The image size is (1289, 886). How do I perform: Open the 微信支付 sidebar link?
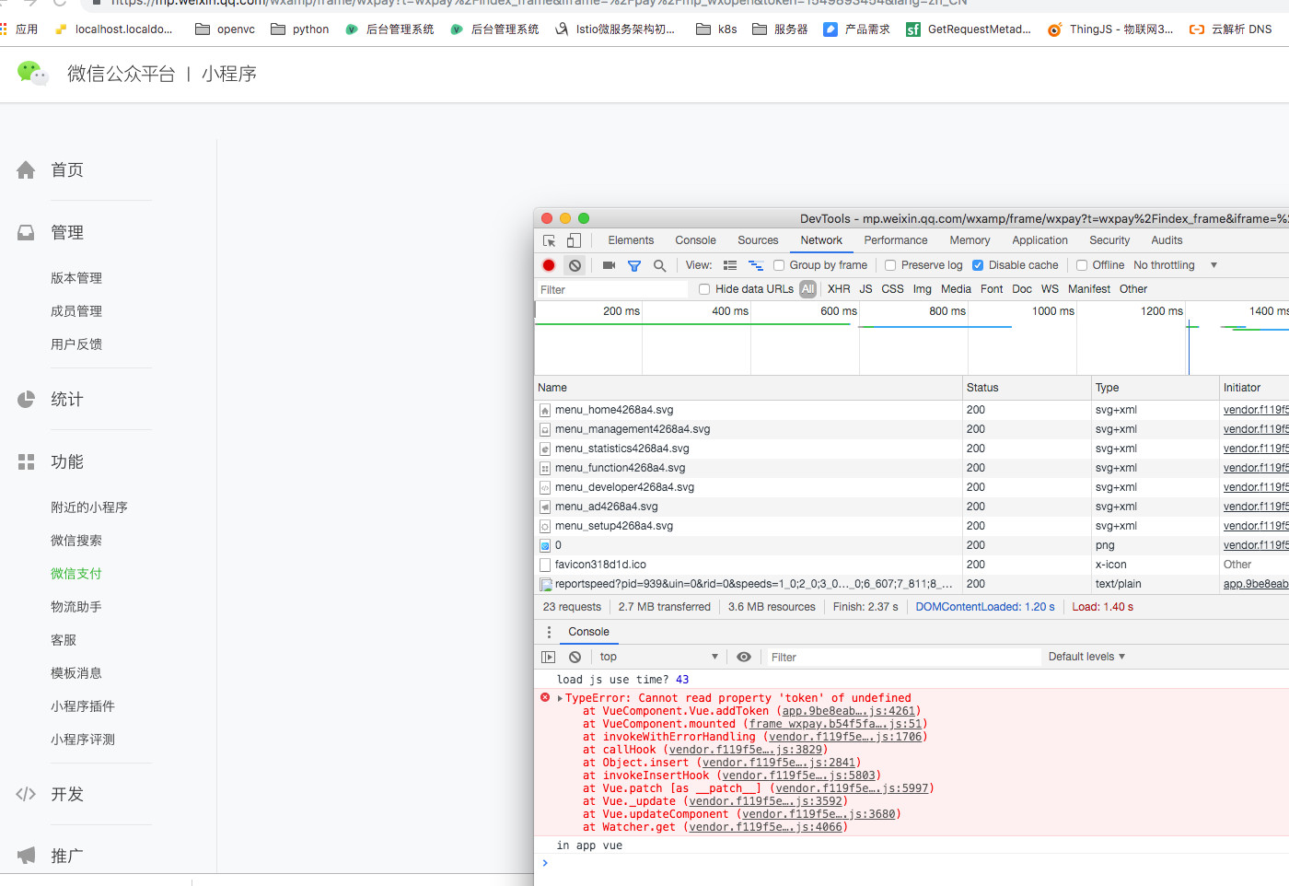pyautogui.click(x=76, y=574)
